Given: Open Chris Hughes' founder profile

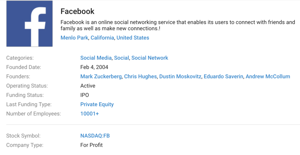Looking at the screenshot, I should coord(140,77).
